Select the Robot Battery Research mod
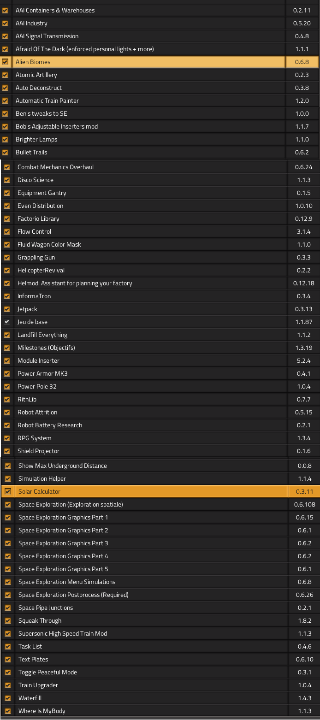The image size is (320, 720). pyautogui.click(x=150, y=425)
